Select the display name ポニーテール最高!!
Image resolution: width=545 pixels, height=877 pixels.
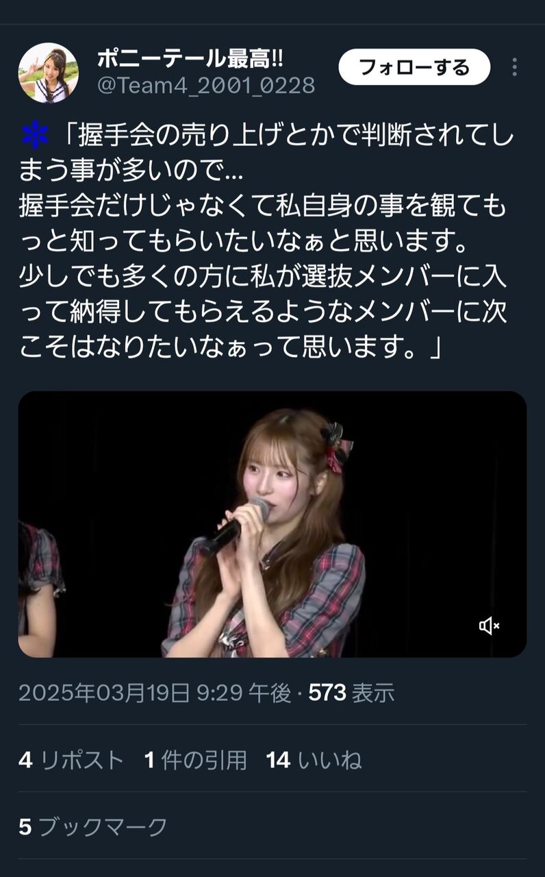(190, 58)
